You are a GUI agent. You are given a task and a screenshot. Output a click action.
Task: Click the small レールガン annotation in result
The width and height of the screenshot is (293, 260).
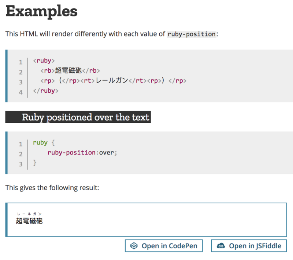coord(29,214)
